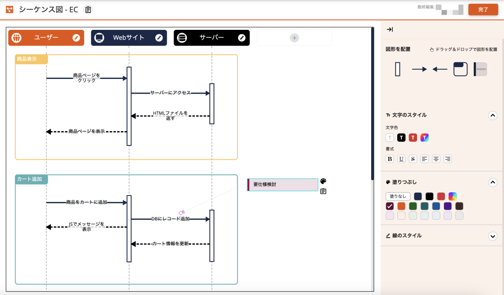Select the right-pointing arrow shape
504x295 pixels.
tap(419, 69)
